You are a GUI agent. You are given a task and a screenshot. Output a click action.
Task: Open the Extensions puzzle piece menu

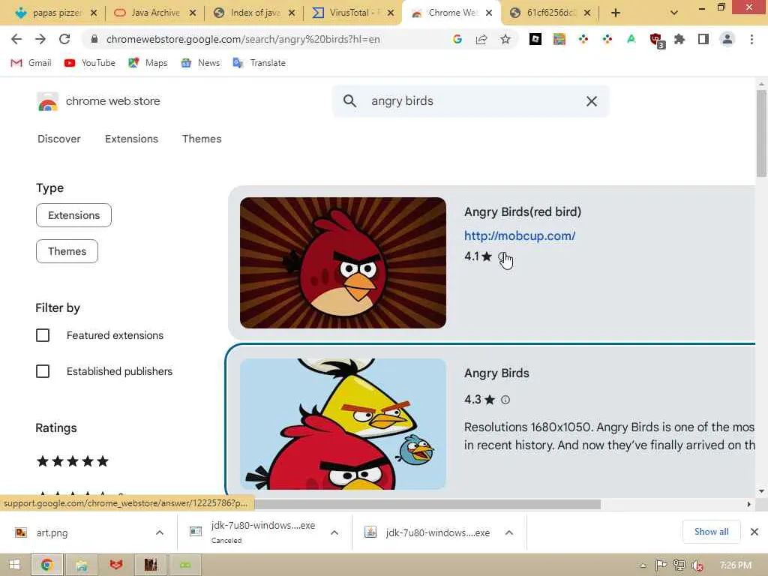679,39
